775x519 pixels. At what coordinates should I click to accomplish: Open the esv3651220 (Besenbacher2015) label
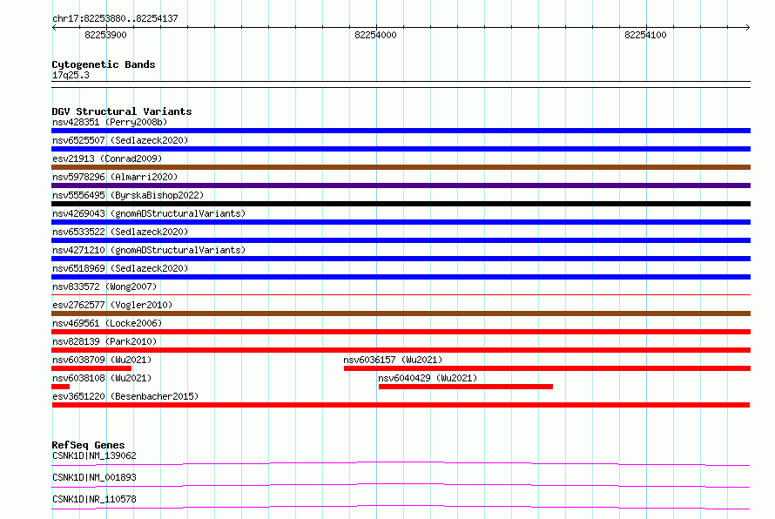pyautogui.click(x=125, y=396)
